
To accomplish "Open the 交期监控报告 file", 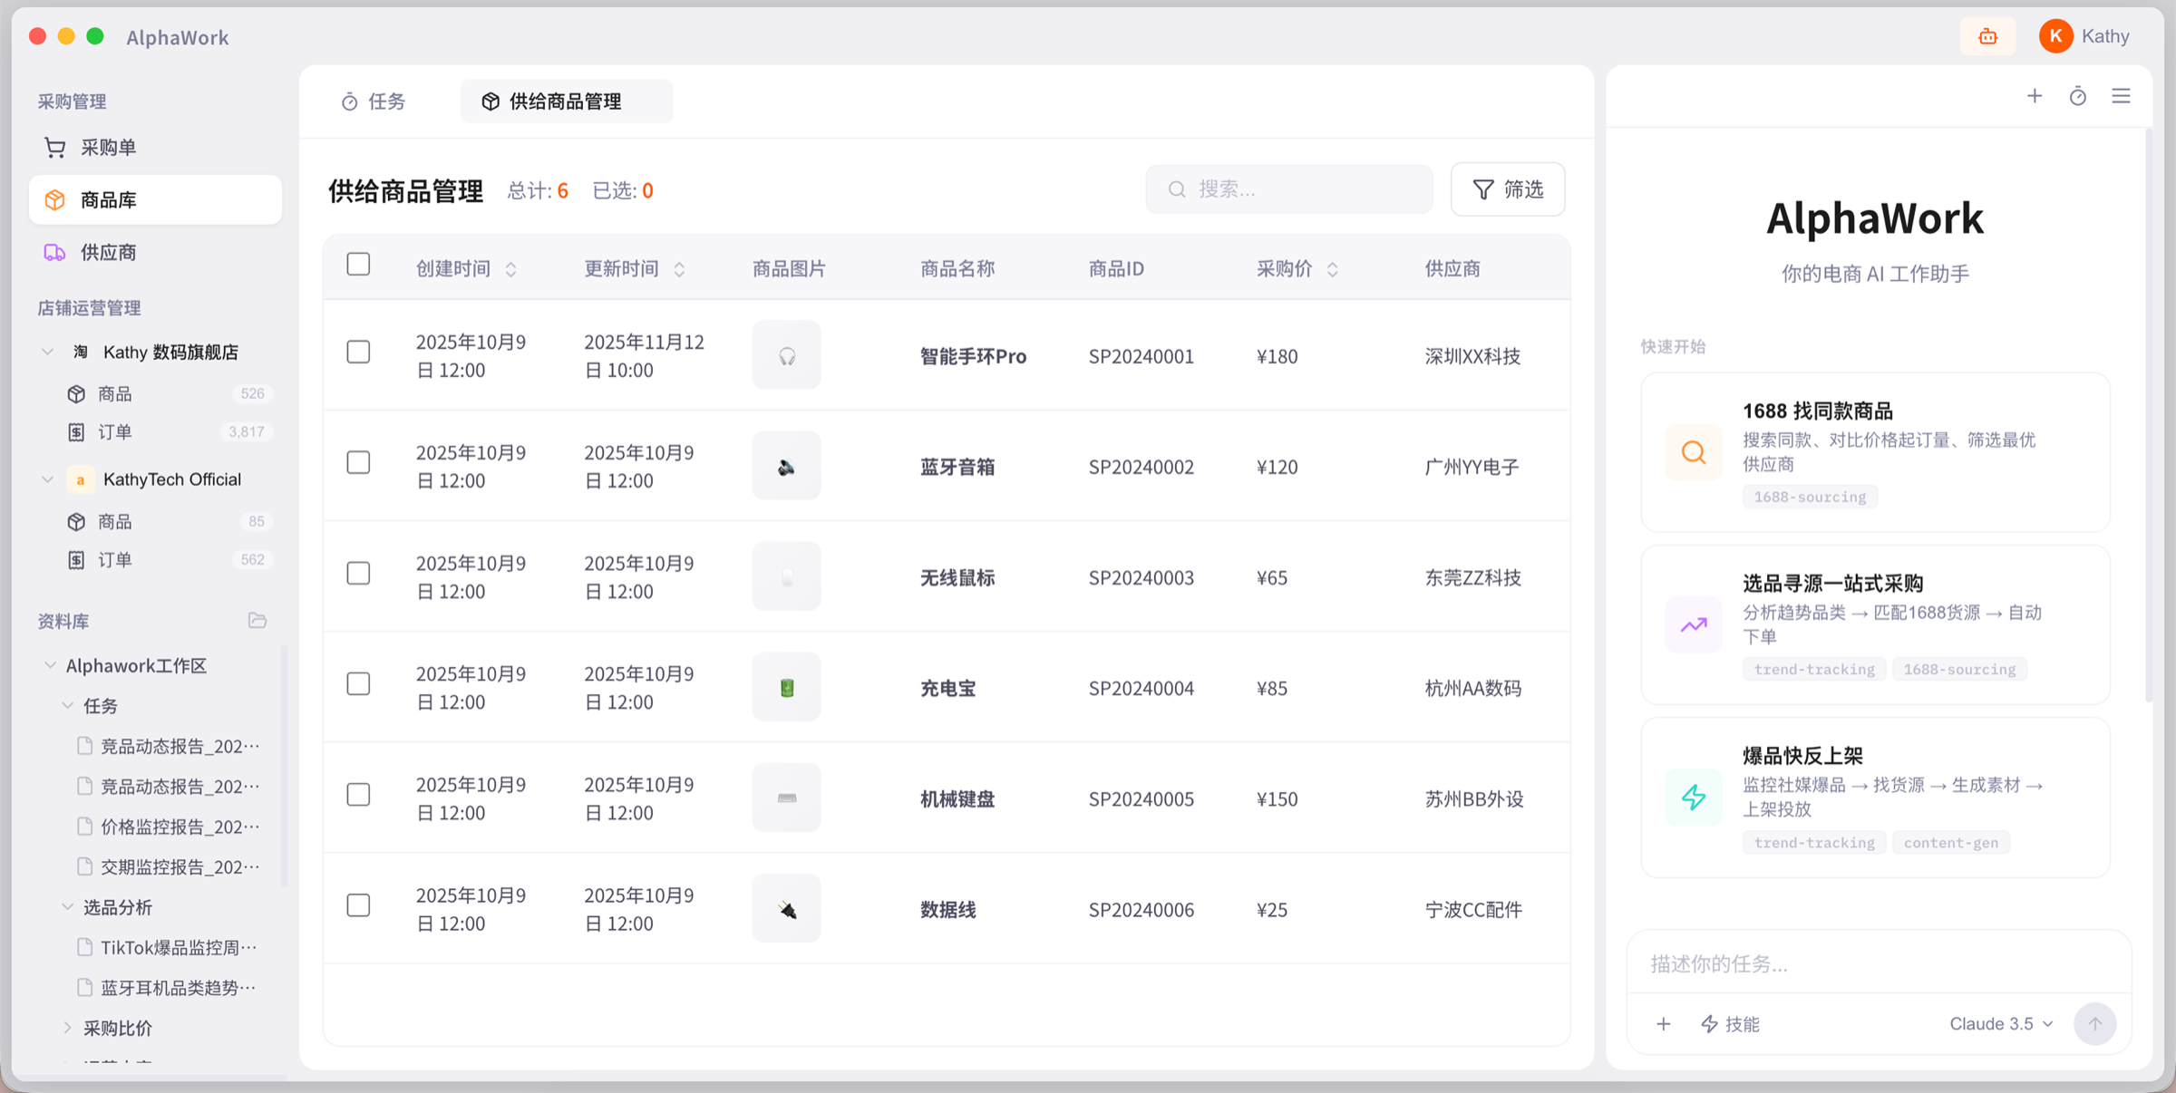I will pyautogui.click(x=170, y=866).
